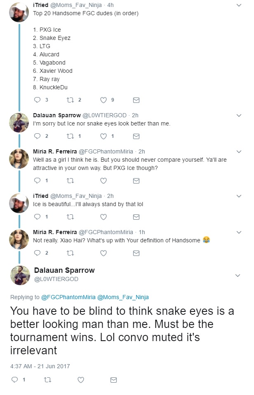Image resolution: width=254 pixels, height=395 pixels.
Task: Like the main Dalauan Sparrow tweet
Action: 81,379
